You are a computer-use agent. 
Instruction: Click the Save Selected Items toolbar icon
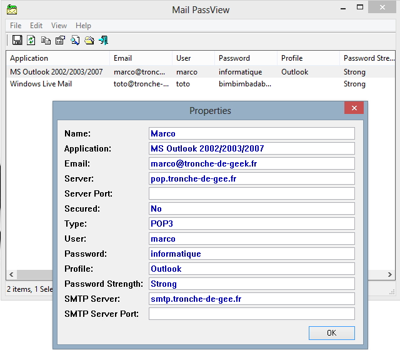tap(17, 40)
